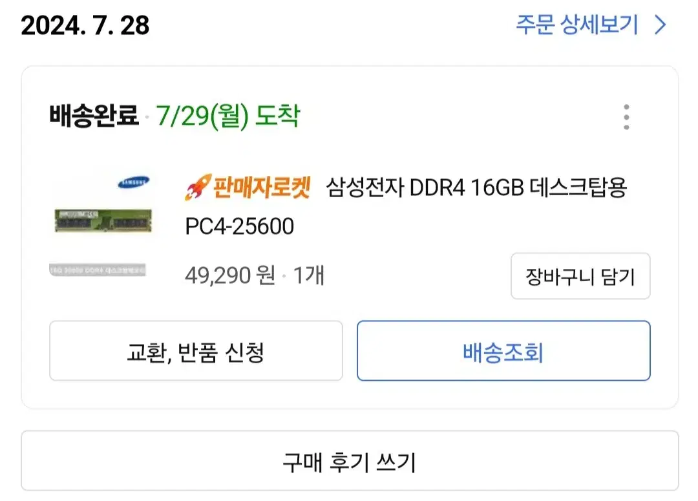Viewport: 698px width, 501px height.
Task: Tap the gray caption bar under product image
Action: (x=97, y=270)
